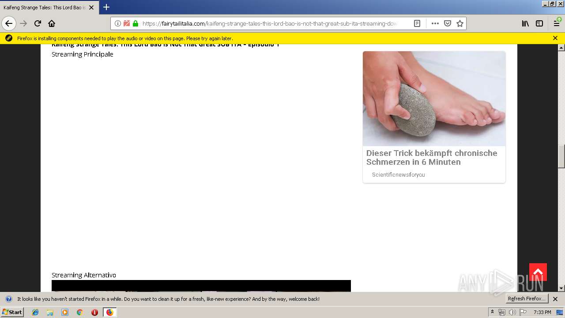Image resolution: width=565 pixels, height=318 pixels.
Task: Click the notification bar question mark icon
Action: tap(8, 299)
